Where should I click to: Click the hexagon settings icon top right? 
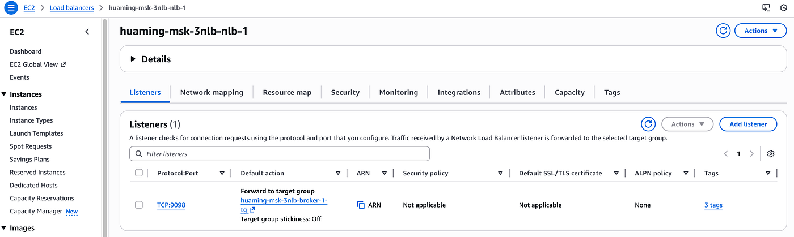pos(783,8)
